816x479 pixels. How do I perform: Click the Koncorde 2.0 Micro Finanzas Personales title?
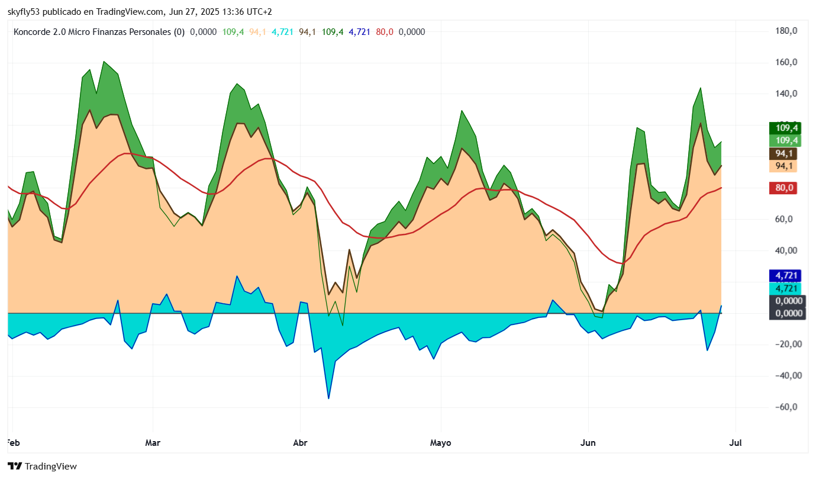coord(99,32)
